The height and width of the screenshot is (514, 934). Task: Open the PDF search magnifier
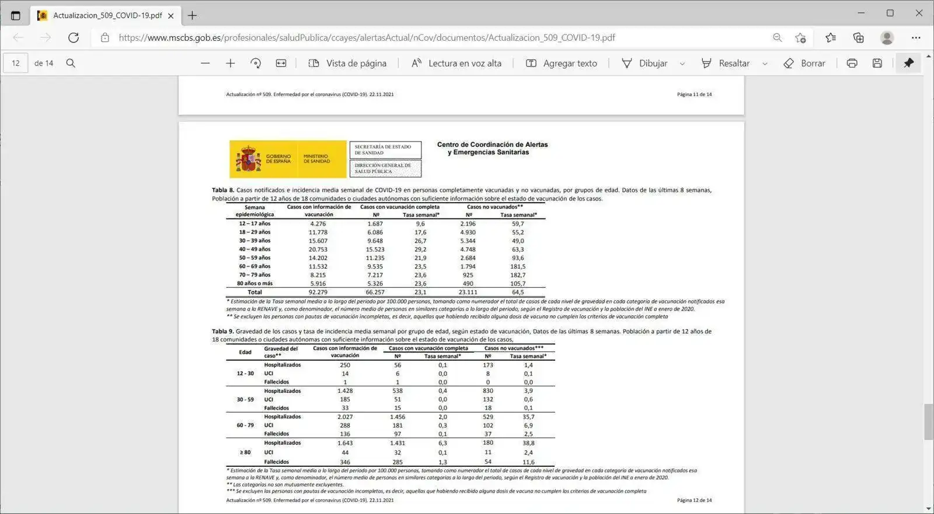71,63
